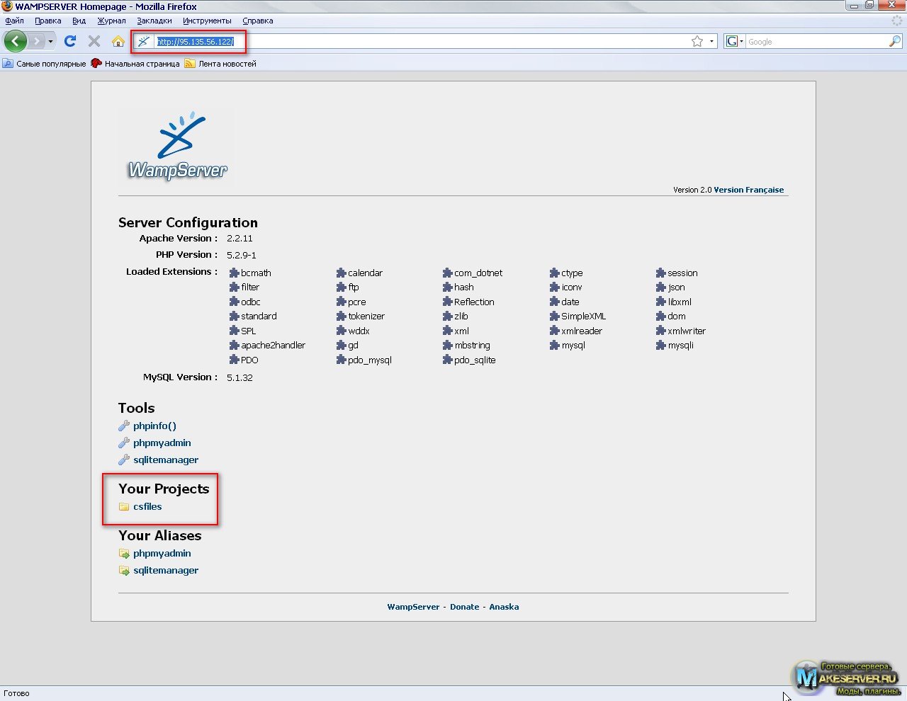Open the back/forward history dropdown arrow

click(x=50, y=42)
